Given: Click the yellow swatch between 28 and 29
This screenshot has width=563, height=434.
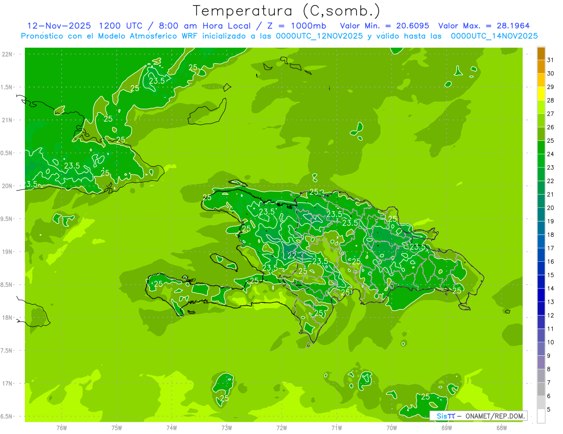Looking at the screenshot, I should (x=541, y=94).
